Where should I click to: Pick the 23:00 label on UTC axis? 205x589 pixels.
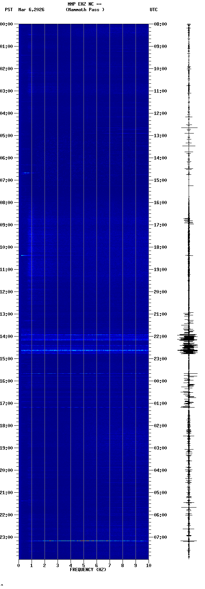(160, 359)
